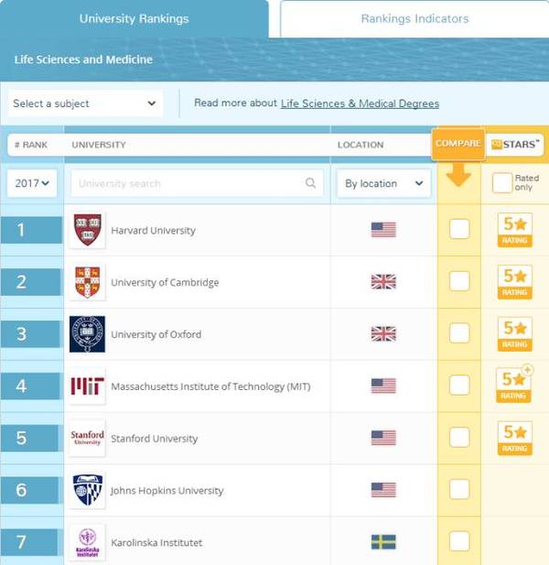549x565 pixels.
Task: Focus the University search input field
Action: 198,183
